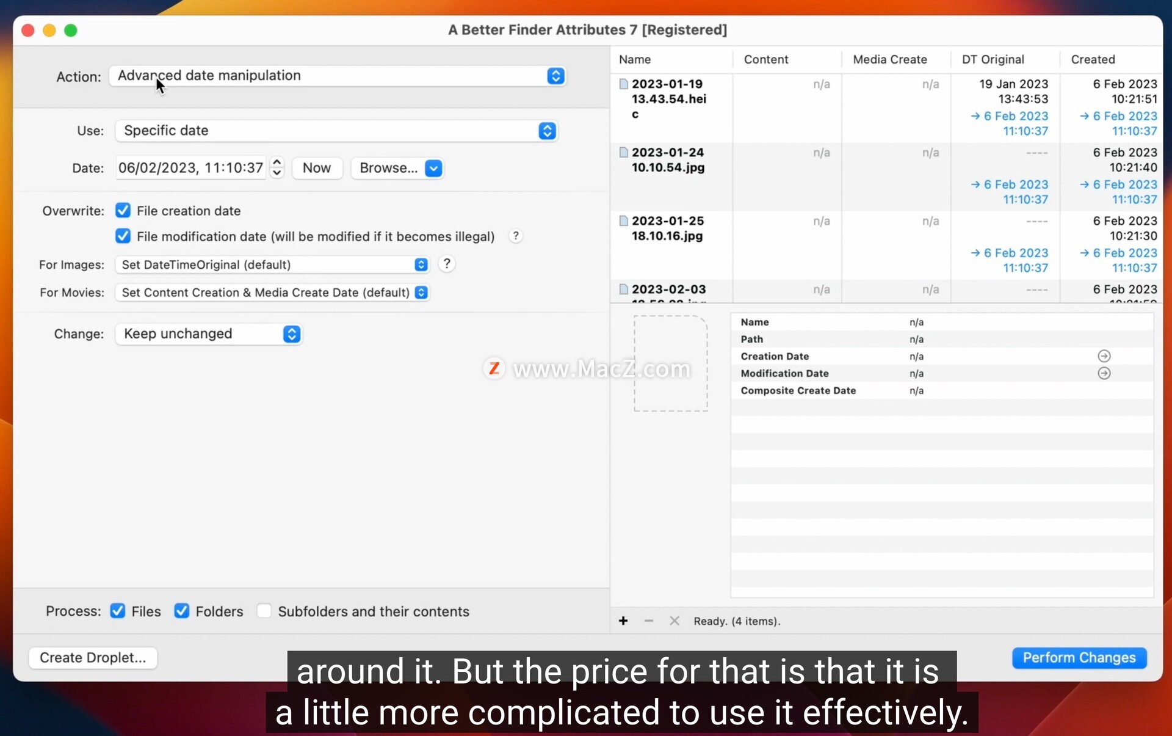
Task: Toggle File creation date checkbox
Action: coord(123,211)
